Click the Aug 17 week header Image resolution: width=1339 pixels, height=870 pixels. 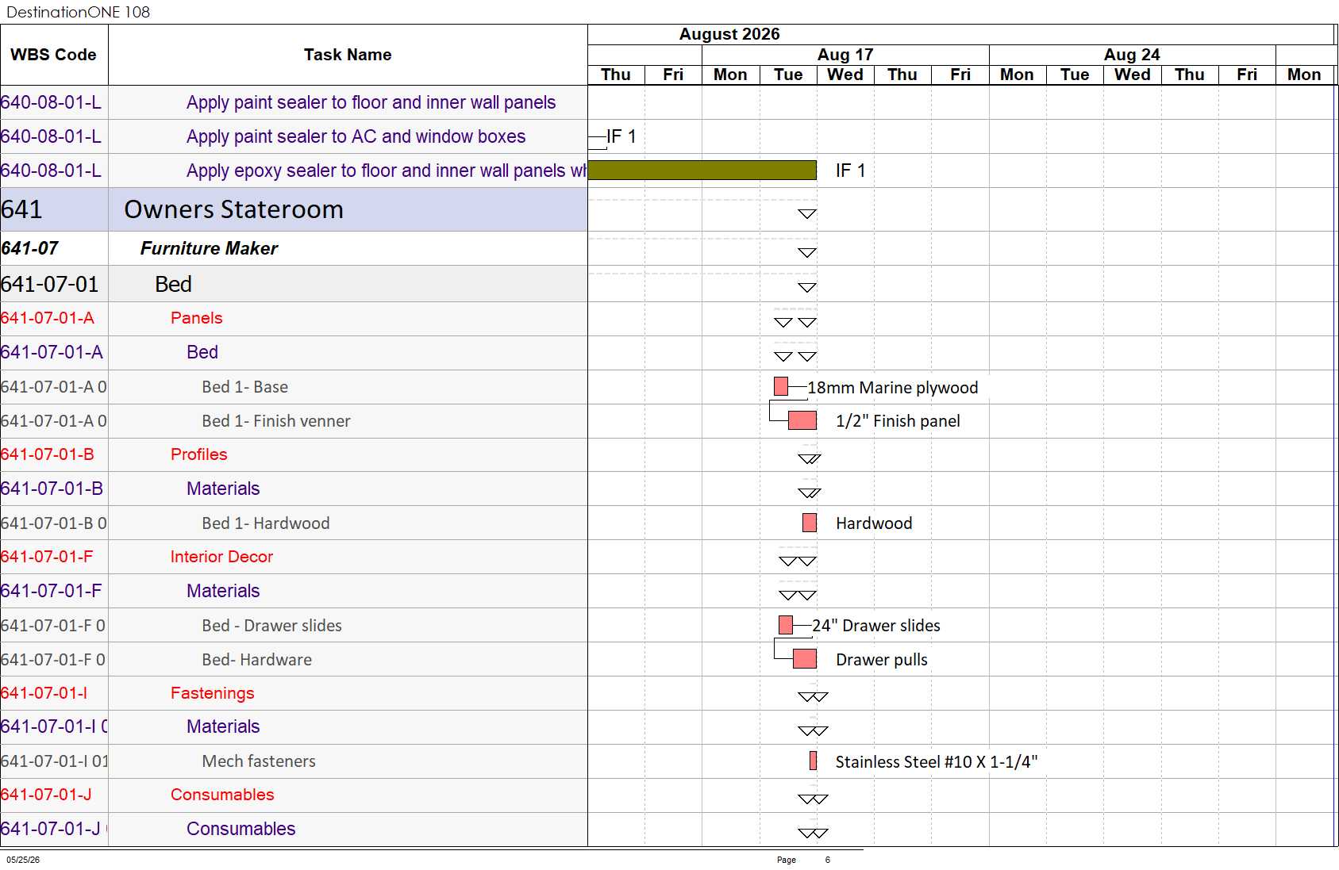845,55
